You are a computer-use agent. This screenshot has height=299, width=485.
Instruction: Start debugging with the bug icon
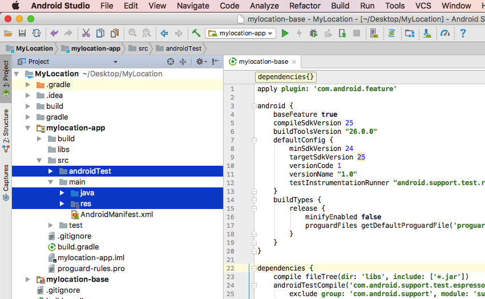click(313, 34)
